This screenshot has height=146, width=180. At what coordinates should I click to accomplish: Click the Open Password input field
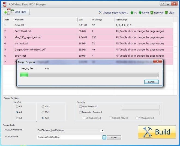tap(141, 107)
